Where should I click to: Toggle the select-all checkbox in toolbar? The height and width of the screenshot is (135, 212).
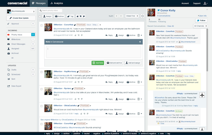[40, 17]
